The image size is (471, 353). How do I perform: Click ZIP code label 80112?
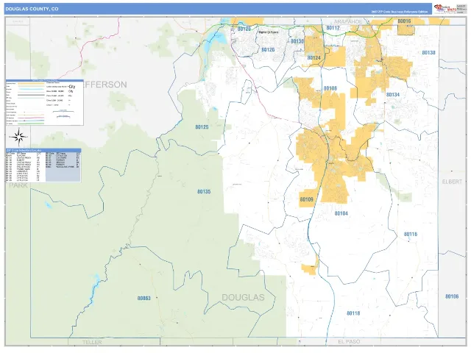coord(333,28)
